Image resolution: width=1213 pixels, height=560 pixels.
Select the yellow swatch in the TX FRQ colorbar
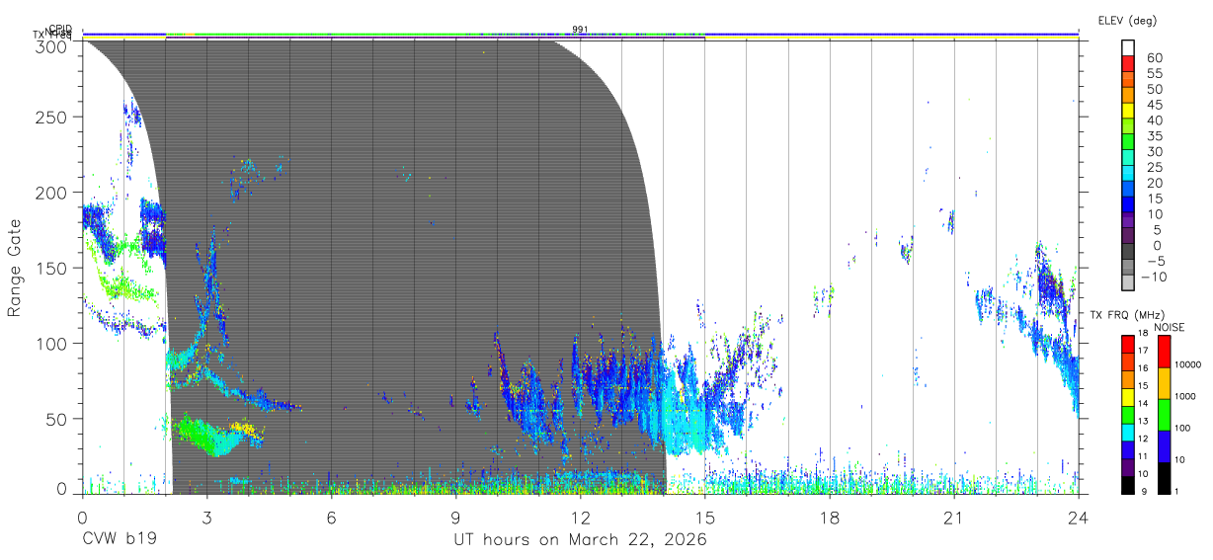[1127, 397]
